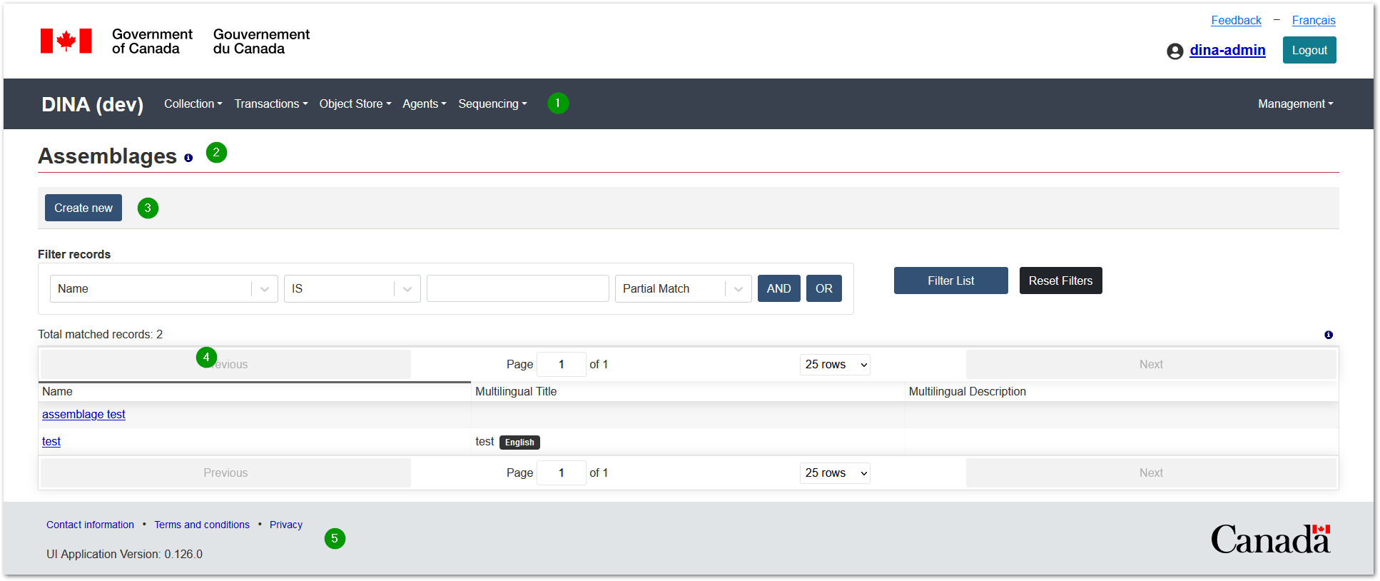Image resolution: width=1380 pixels, height=581 pixels.
Task: Open the 'test' record link
Action: pos(51,441)
